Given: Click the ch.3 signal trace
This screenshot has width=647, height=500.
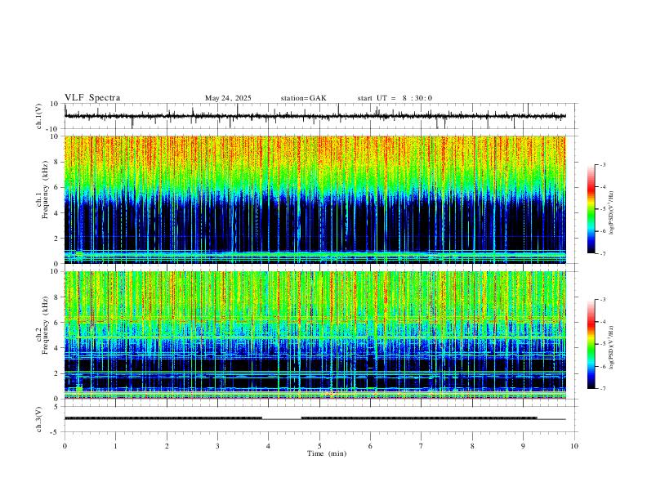Looking at the screenshot, I should pos(315,418).
